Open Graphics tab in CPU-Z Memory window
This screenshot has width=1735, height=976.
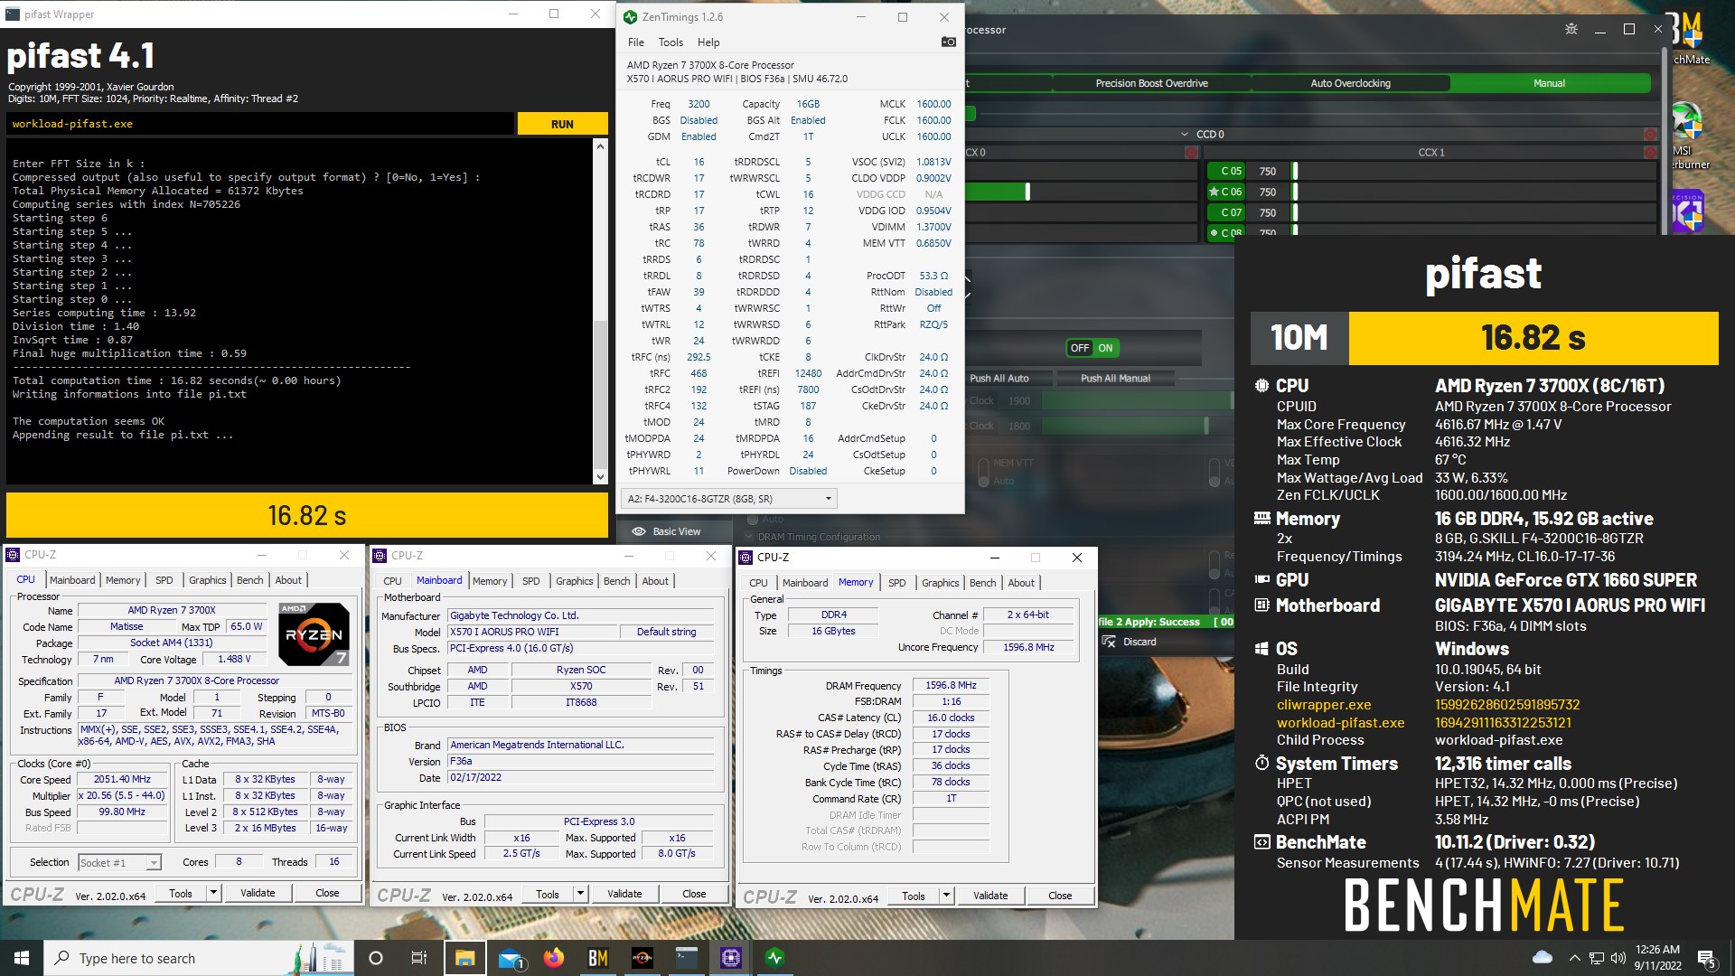[941, 583]
